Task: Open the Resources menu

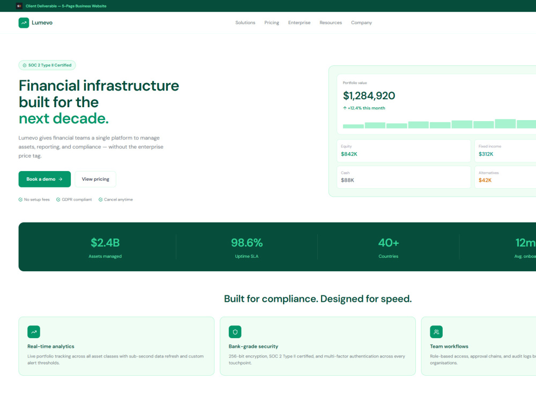Action: pyautogui.click(x=331, y=23)
